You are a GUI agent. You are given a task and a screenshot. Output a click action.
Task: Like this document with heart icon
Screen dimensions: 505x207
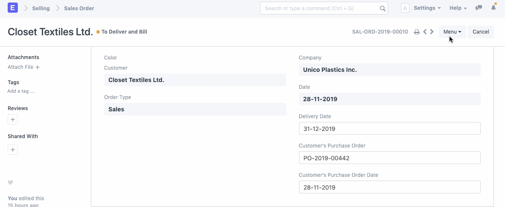[x=11, y=183]
